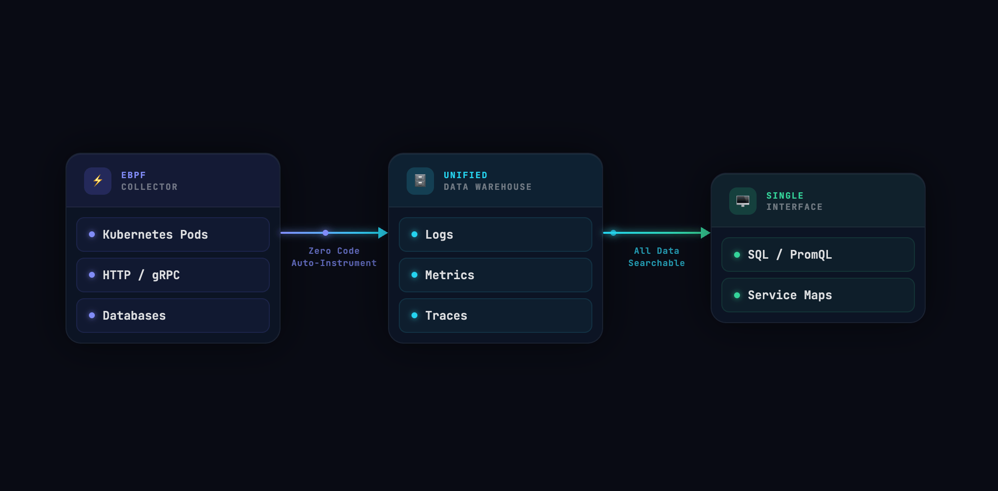Image resolution: width=998 pixels, height=491 pixels.
Task: Click the monitor icon in Single Interface panel
Action: coord(742,201)
